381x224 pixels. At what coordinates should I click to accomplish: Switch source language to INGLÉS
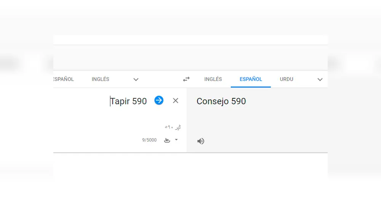100,79
